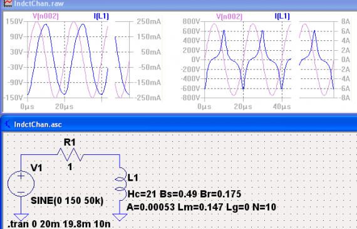The height and width of the screenshot is (229, 357).
Task: Click the schematic icon beside IndctChan.asc
Action: [8, 124]
